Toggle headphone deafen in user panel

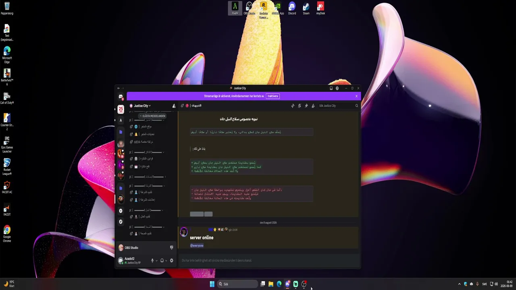coord(162,261)
